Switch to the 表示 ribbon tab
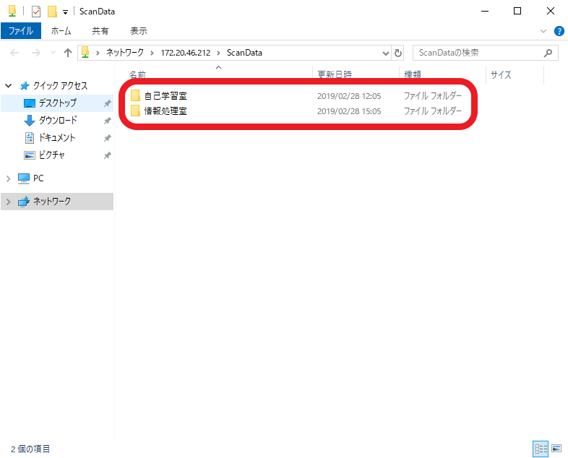The image size is (568, 458). (x=139, y=31)
